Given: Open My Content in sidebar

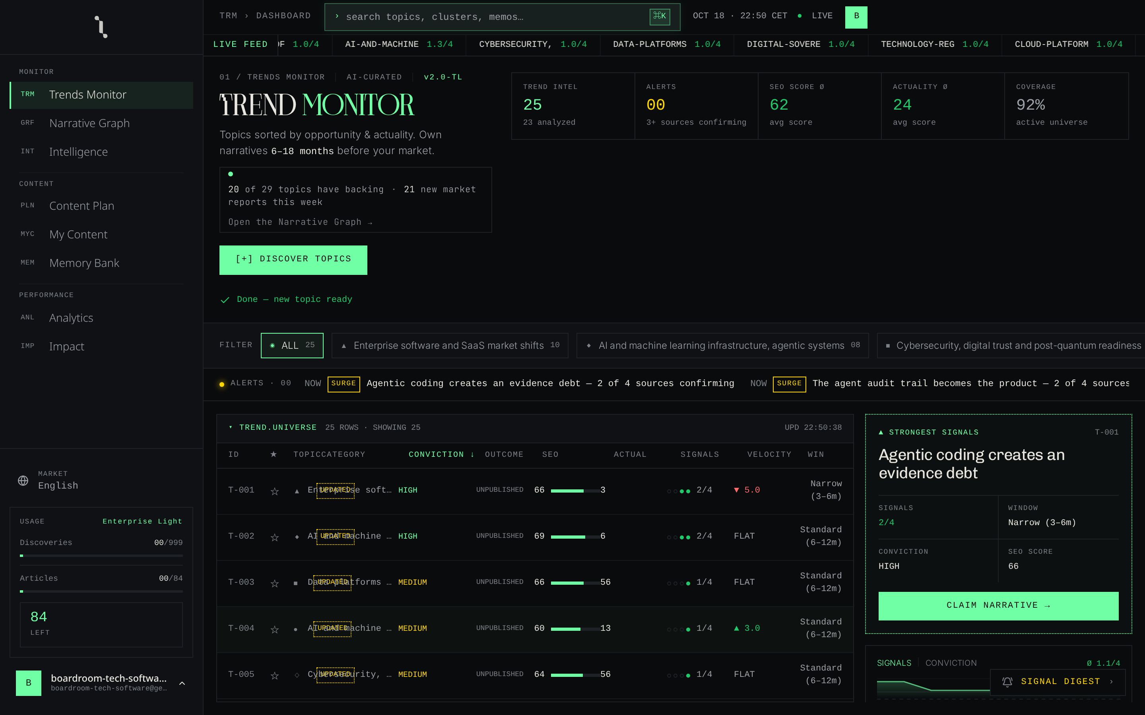Looking at the screenshot, I should (101, 234).
